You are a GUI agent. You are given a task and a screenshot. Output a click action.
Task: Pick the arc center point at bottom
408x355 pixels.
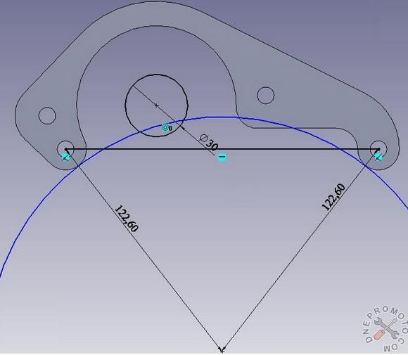(x=222, y=349)
